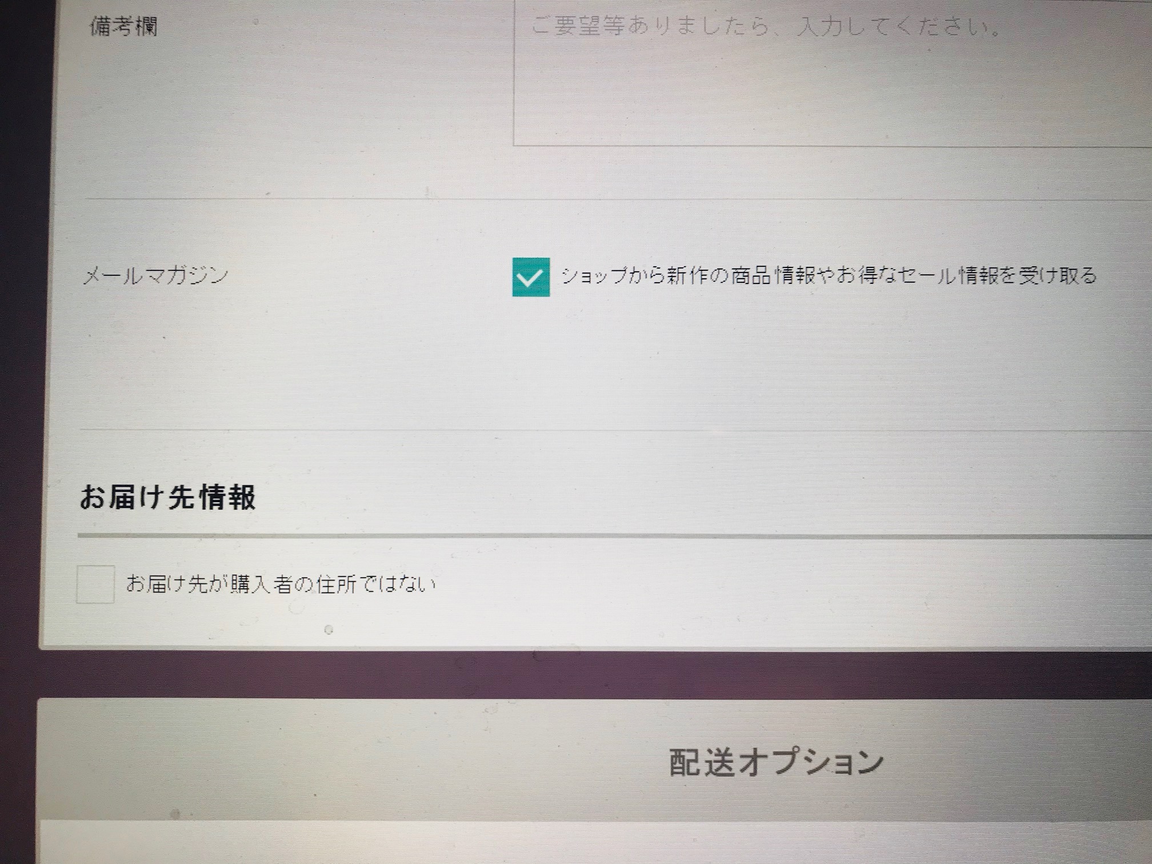The image size is (1152, 864).
Task: Click the 備考欄 field label
Action: coord(123,26)
